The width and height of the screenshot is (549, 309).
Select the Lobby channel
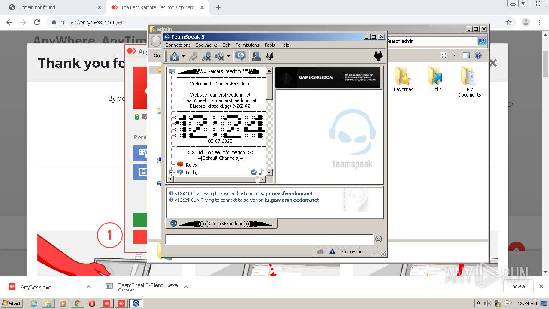192,173
